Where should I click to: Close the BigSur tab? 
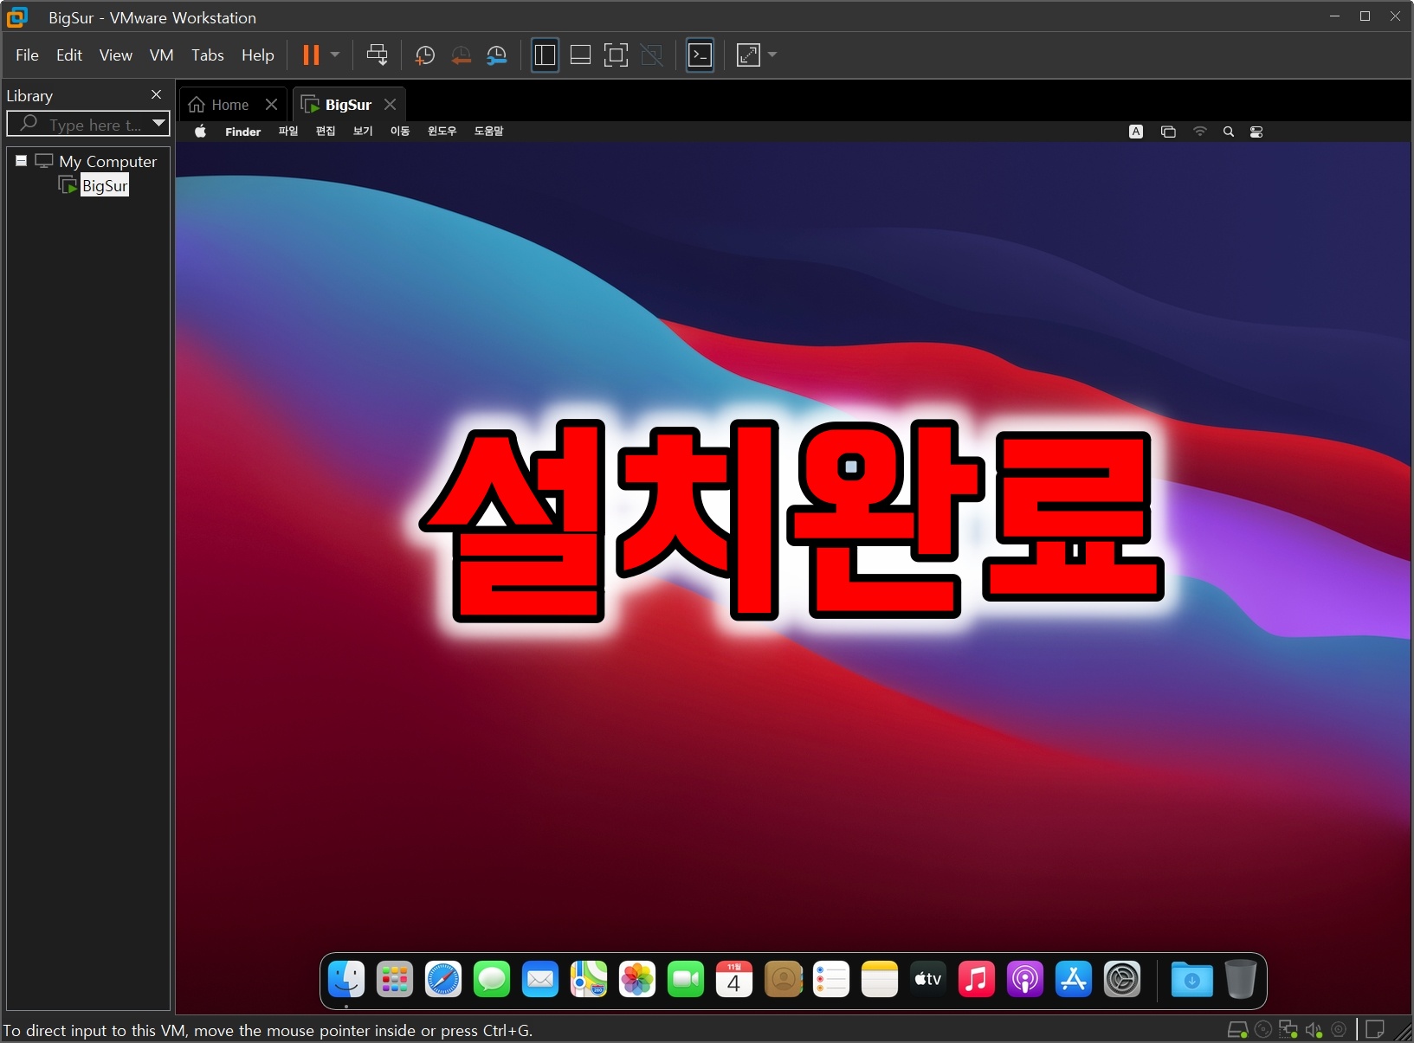coord(391,104)
